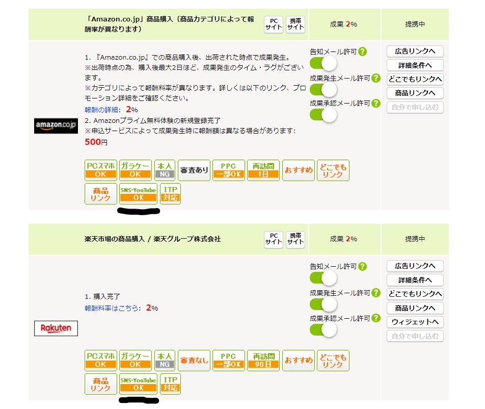
Task: Click Amazon 提携中 status text
Action: coord(415,24)
